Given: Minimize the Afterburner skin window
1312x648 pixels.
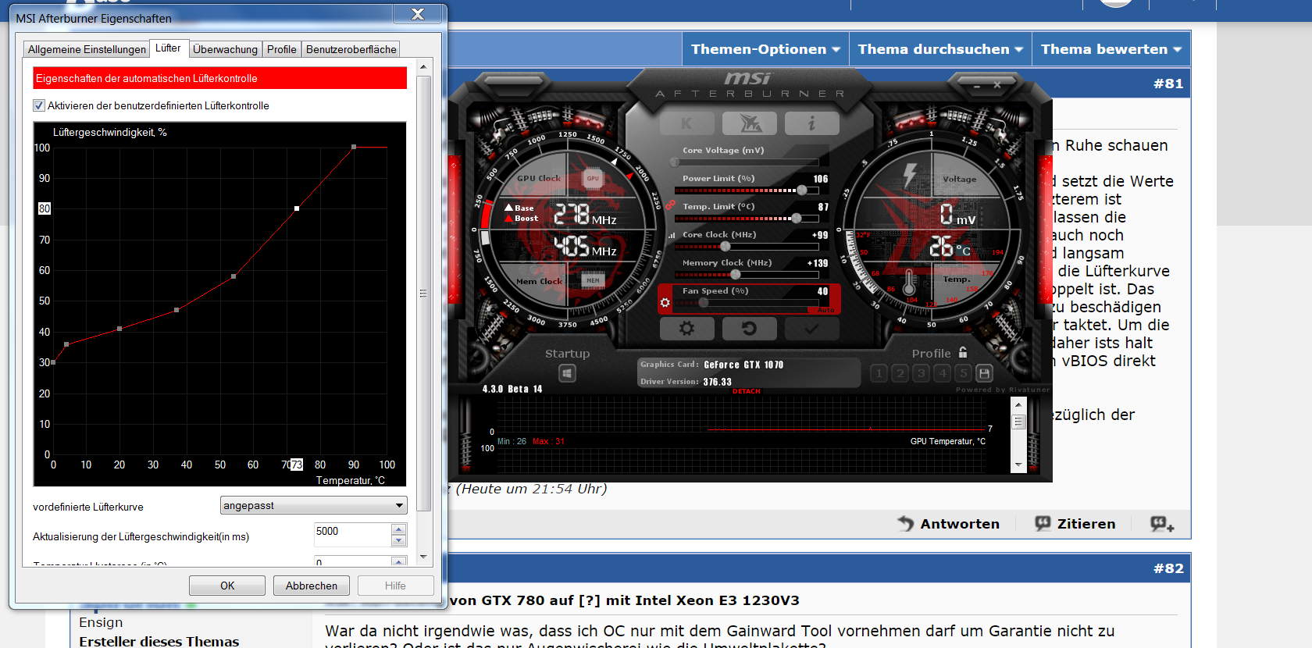Looking at the screenshot, I should tap(977, 86).
